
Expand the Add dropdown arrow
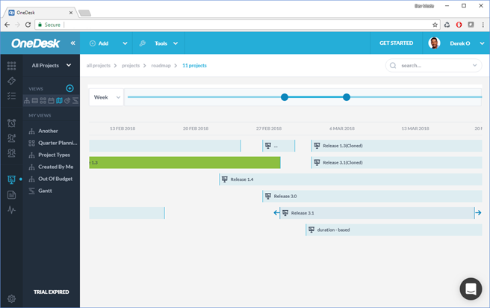coord(125,43)
